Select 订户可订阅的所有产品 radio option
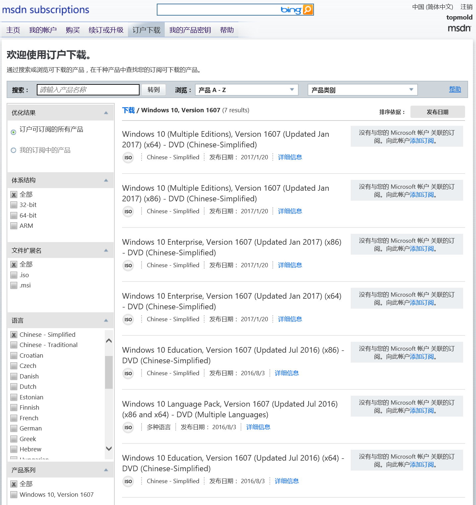Screen dimensions: 476x505 pos(14,132)
